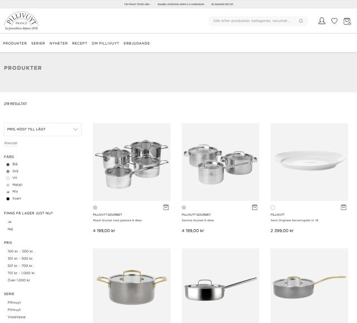Open the Morel Grytset product image

click(132, 162)
